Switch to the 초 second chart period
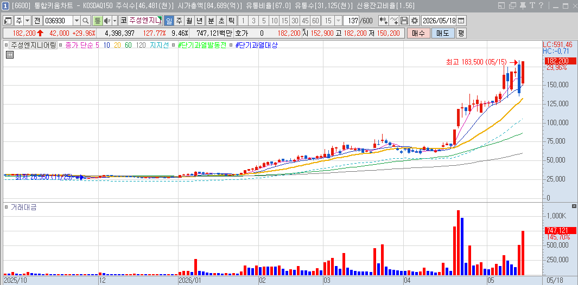 point(221,20)
